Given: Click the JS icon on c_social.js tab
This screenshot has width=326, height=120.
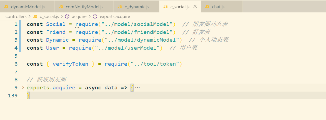Looking at the screenshot, I should pos(165,7).
